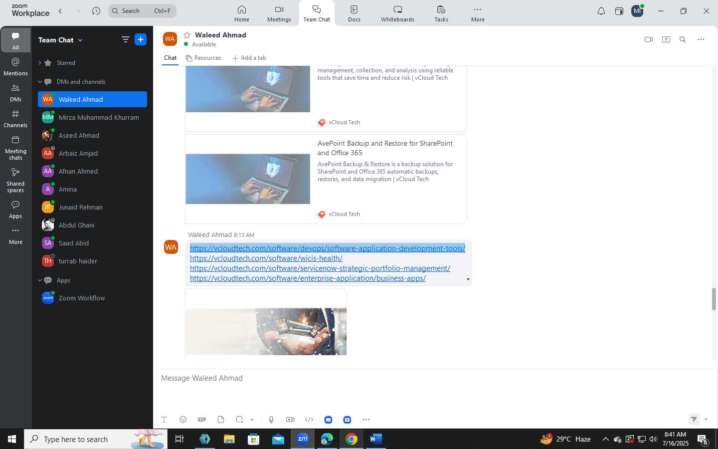Open chat with Amina
The image size is (718, 449).
92,189
